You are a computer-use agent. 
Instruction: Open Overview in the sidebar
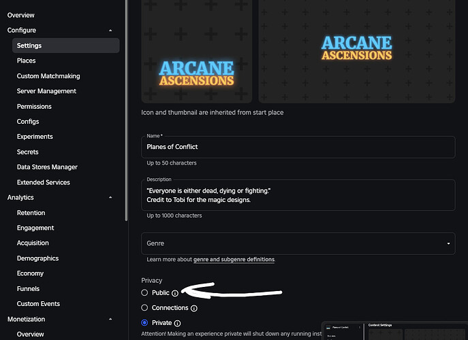(21, 15)
